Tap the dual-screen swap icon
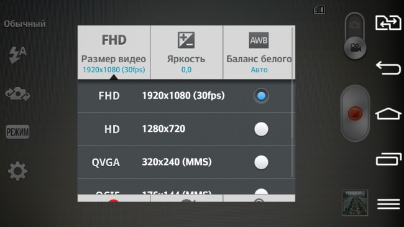This screenshot has width=404, height=227. (388, 22)
